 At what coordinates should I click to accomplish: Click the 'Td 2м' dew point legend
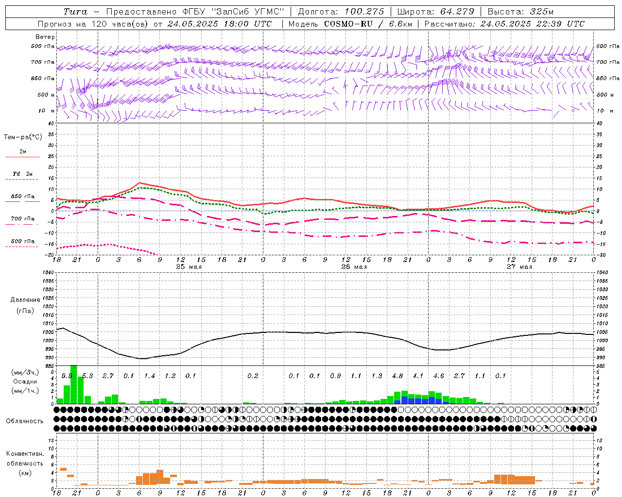[22, 174]
